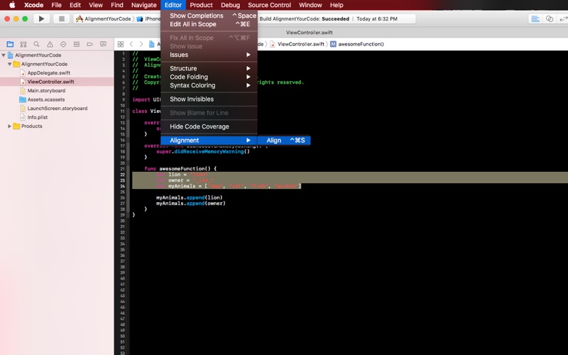Click the M method icon in jump bar
568x355 pixels.
click(x=333, y=44)
